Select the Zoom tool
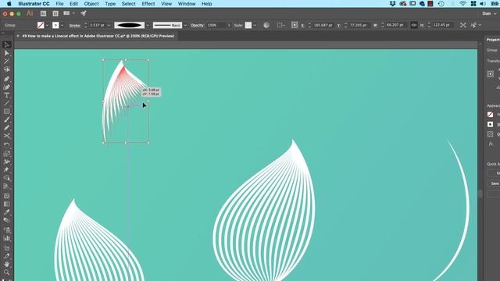 coord(7,272)
